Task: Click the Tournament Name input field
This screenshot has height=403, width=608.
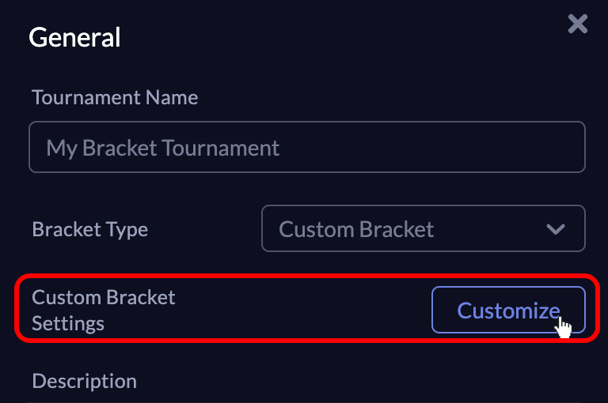Action: [306, 147]
